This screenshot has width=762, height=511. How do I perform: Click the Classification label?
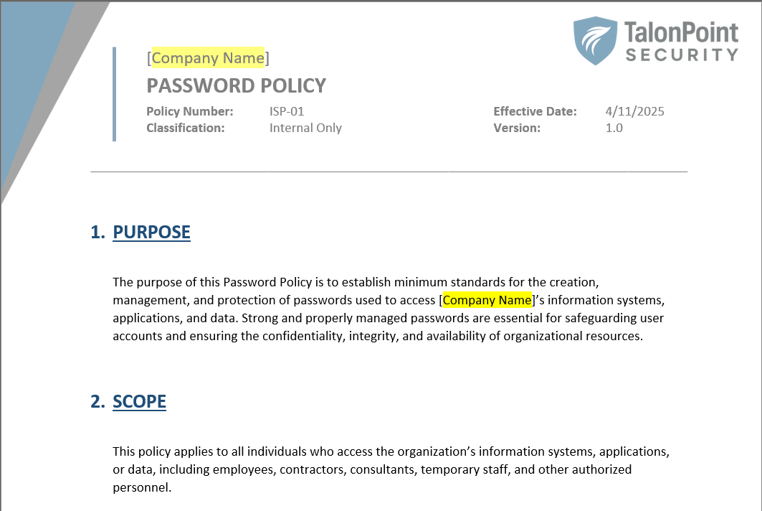[x=185, y=128]
